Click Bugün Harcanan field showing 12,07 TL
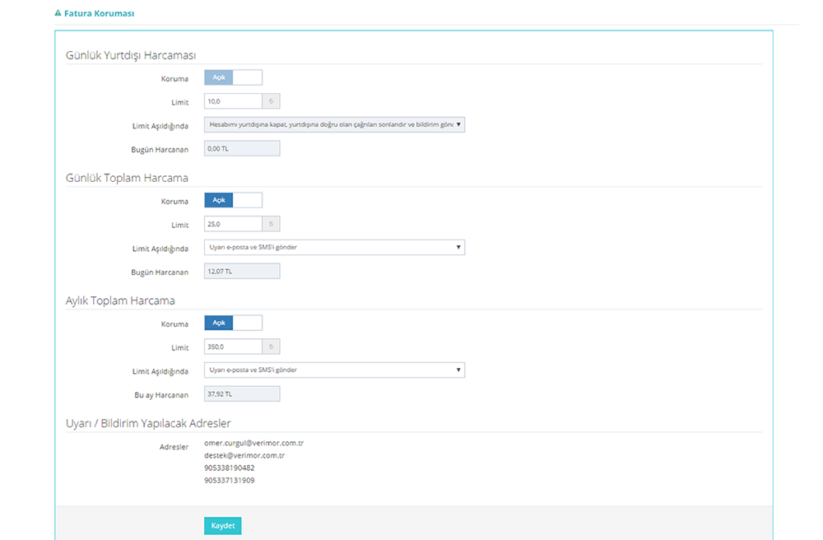The height and width of the screenshot is (540, 823). (242, 272)
